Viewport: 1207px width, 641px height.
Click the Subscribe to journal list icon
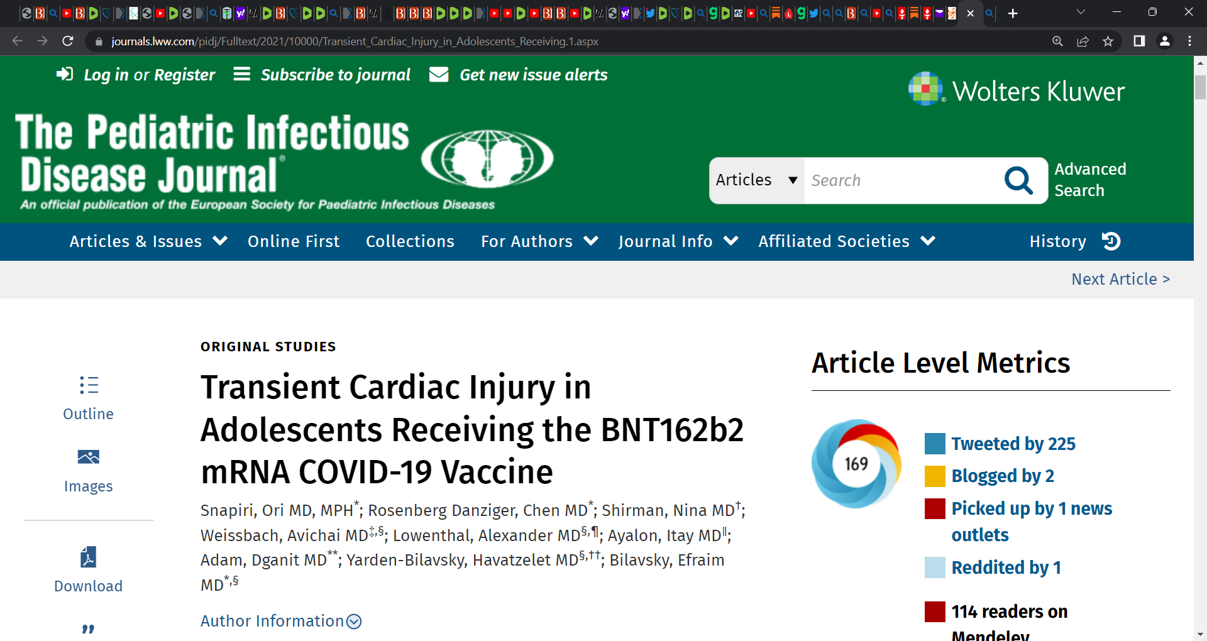(x=242, y=74)
